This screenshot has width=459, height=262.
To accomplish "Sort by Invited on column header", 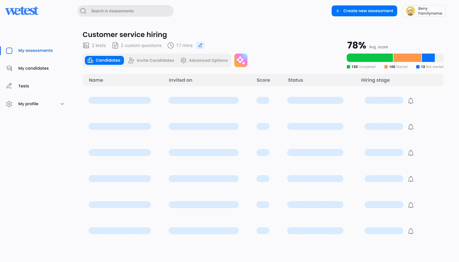I will point(180,80).
